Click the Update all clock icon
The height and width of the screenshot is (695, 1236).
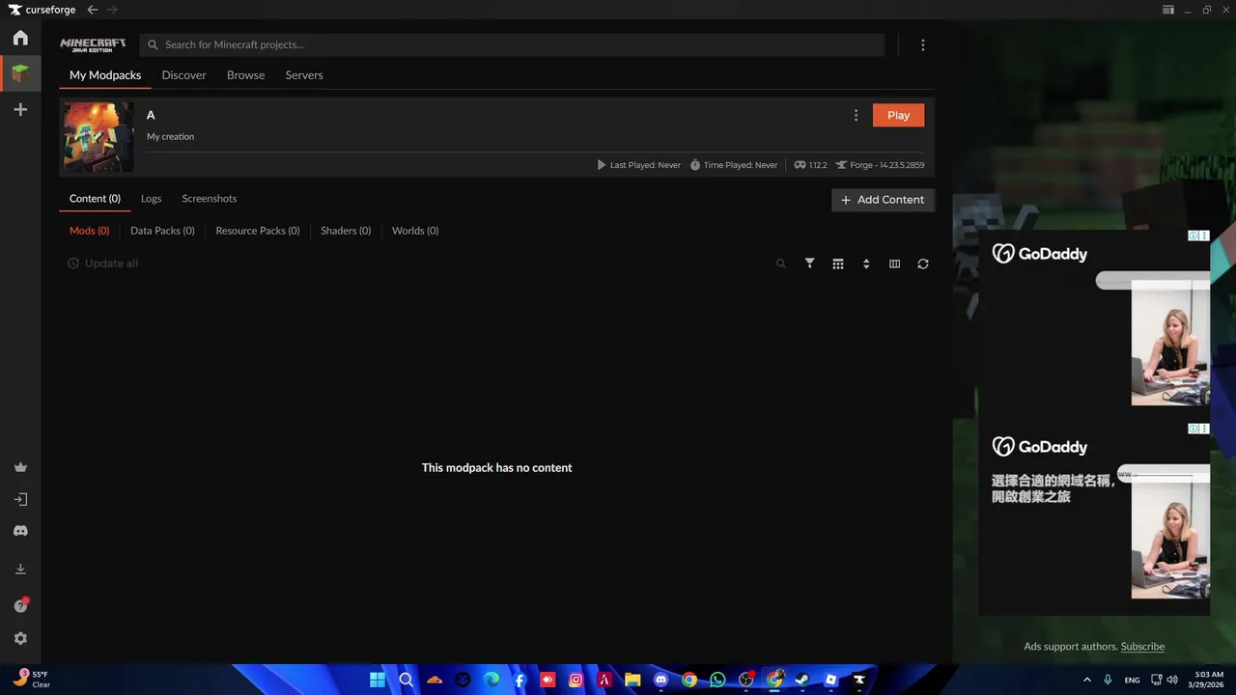tap(73, 264)
